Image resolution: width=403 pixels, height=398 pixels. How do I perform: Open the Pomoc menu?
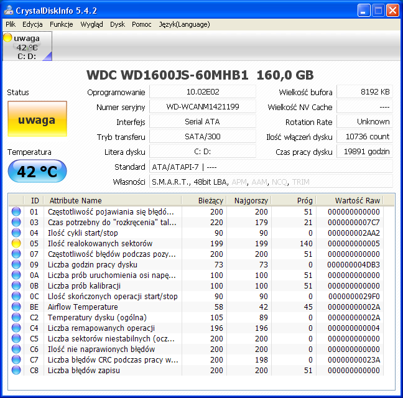pos(142,24)
